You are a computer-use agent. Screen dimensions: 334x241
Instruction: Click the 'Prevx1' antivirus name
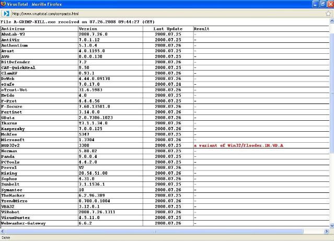(x=9, y=168)
